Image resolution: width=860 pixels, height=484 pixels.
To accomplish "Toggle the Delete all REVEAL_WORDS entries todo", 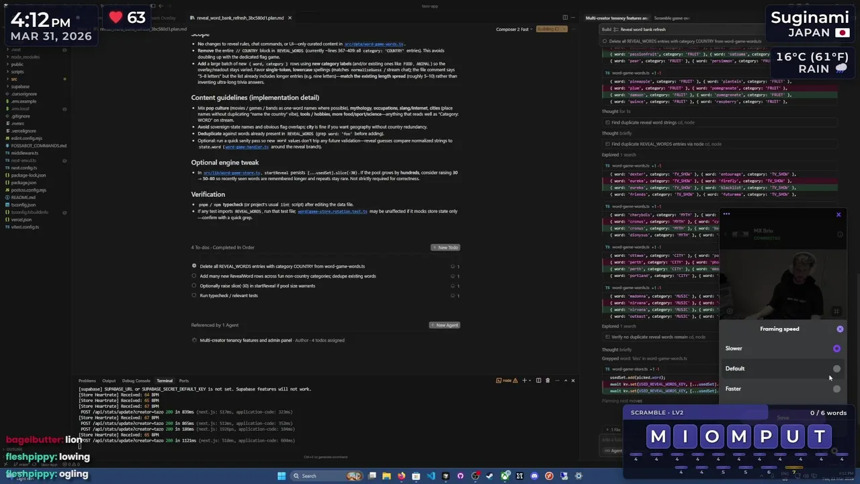I will (194, 266).
